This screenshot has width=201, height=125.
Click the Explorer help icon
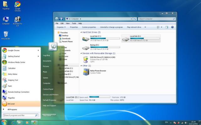[172, 27]
